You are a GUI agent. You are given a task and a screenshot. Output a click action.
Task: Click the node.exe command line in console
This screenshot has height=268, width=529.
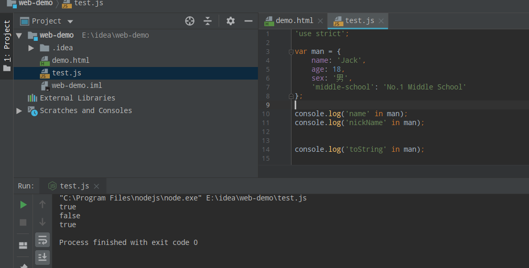pyautogui.click(x=183, y=198)
